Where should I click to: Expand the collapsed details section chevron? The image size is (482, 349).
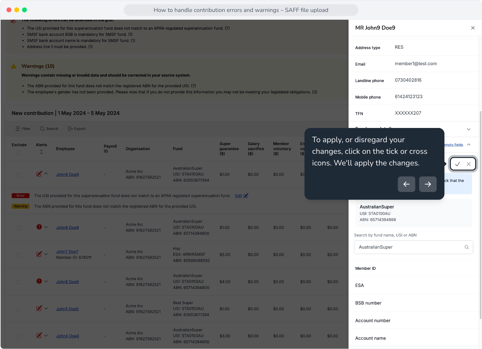[x=469, y=129]
